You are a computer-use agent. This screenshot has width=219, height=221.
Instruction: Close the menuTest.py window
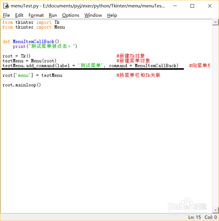click(x=210, y=6)
